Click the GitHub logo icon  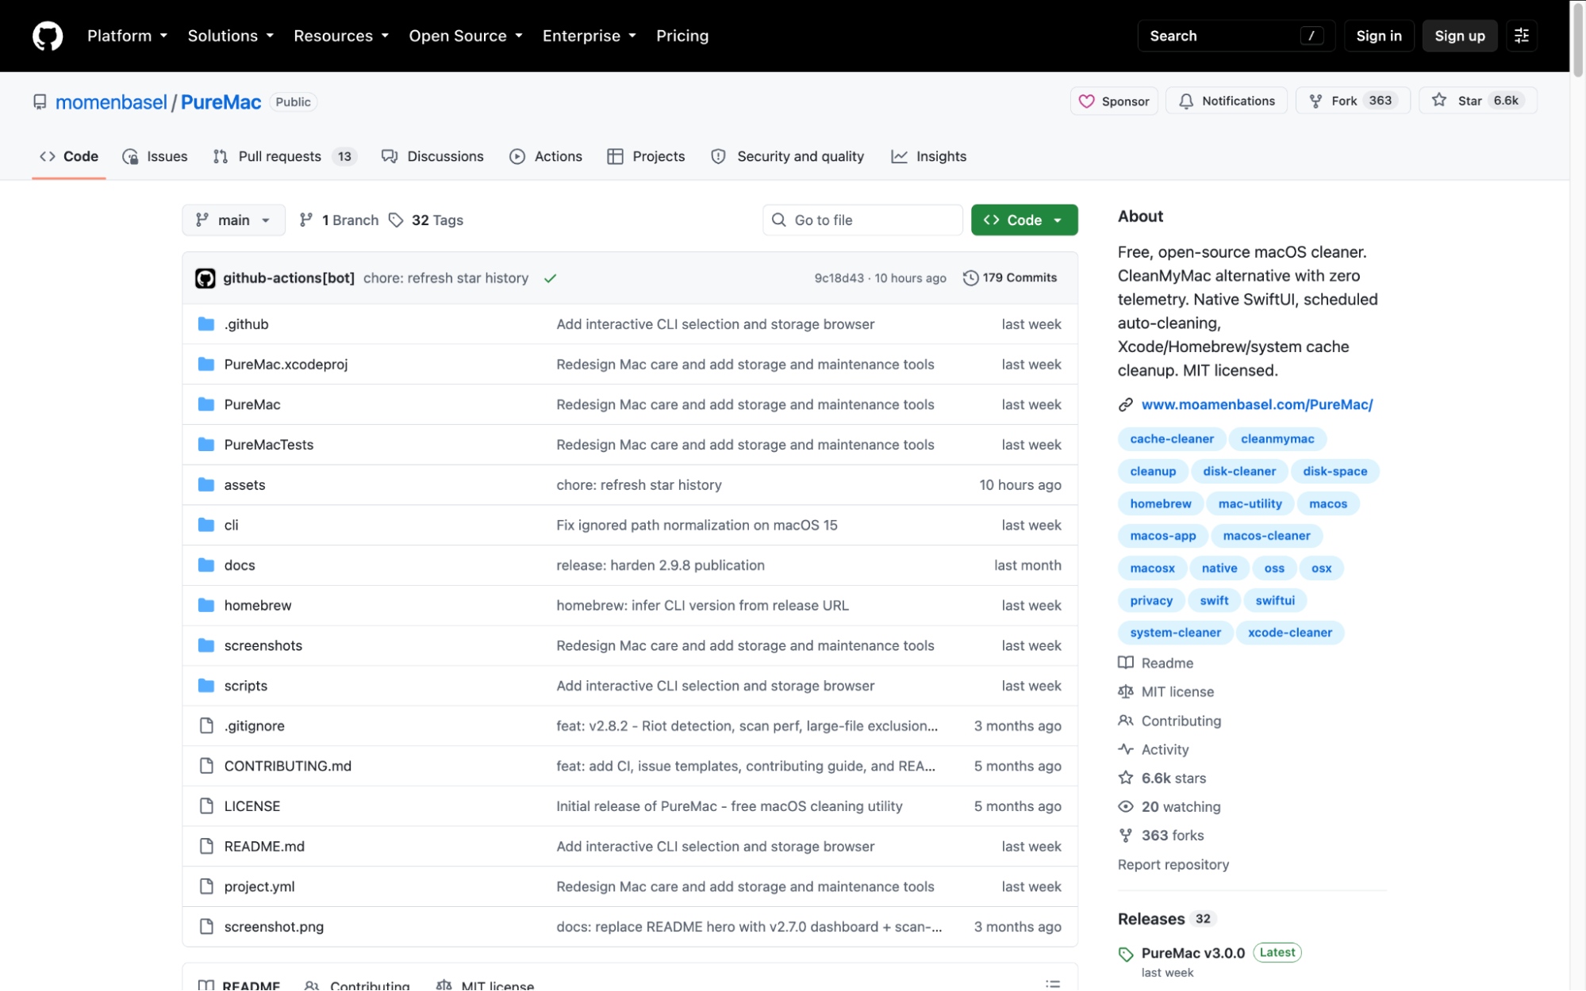pyautogui.click(x=48, y=36)
